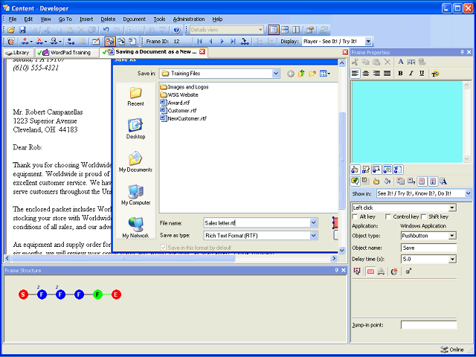Open the Save in folder dropdown
The width and height of the screenshot is (476, 357).
tap(276, 74)
